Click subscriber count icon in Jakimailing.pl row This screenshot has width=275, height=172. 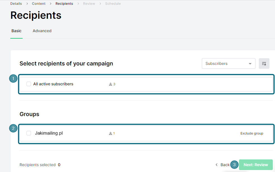[111, 133]
